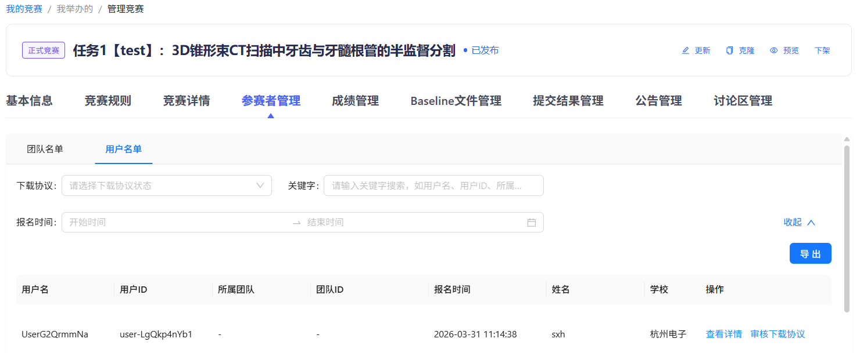Go to the Baseline文件管理 tab

(x=456, y=101)
